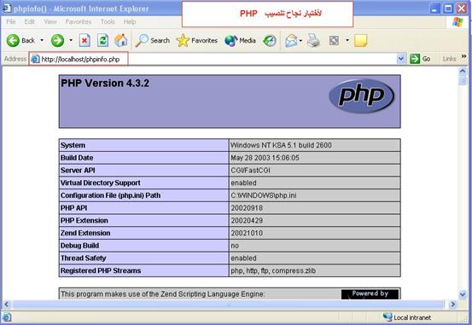
Task: Click the 'Debug Build' row label
Action: pos(79,246)
